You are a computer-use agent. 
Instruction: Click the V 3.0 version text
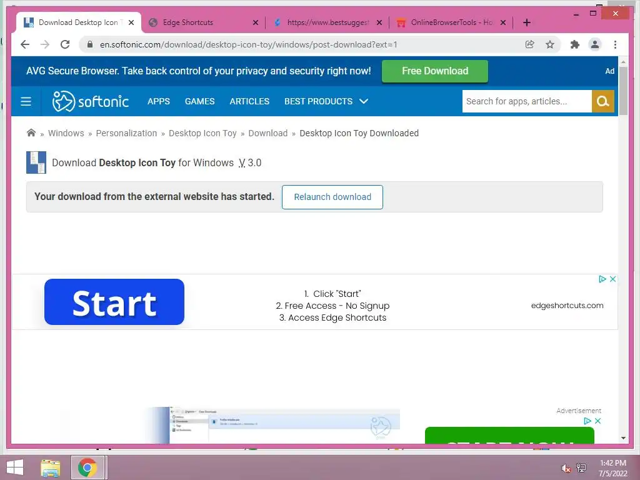coord(250,162)
